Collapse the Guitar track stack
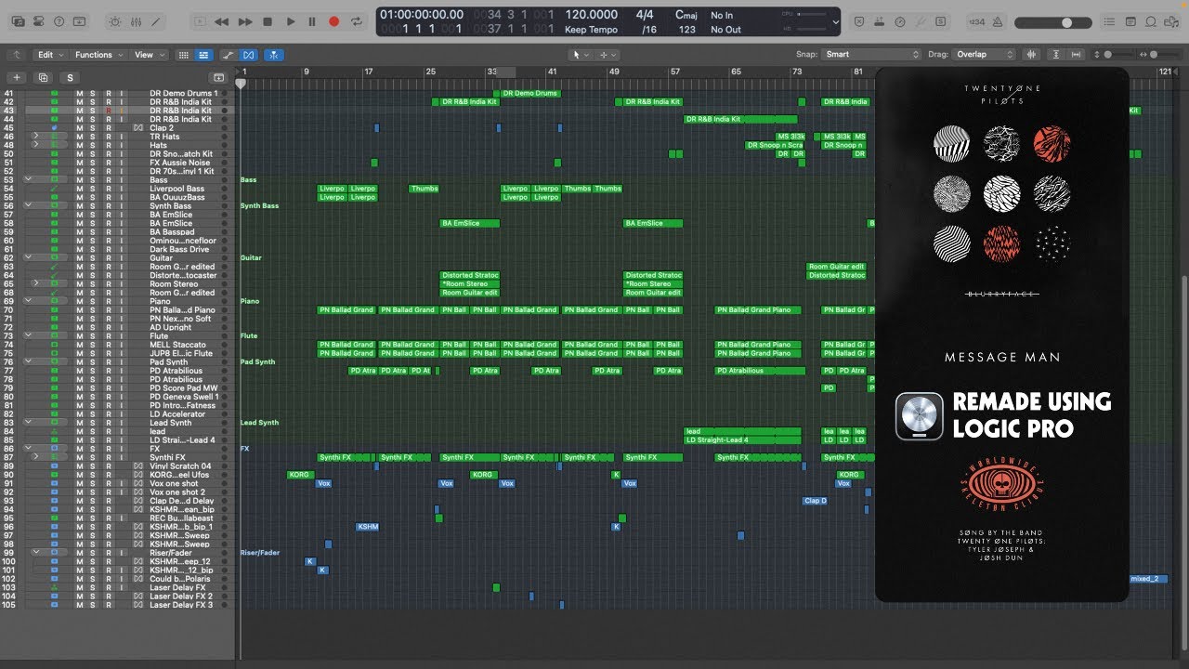 coord(30,258)
